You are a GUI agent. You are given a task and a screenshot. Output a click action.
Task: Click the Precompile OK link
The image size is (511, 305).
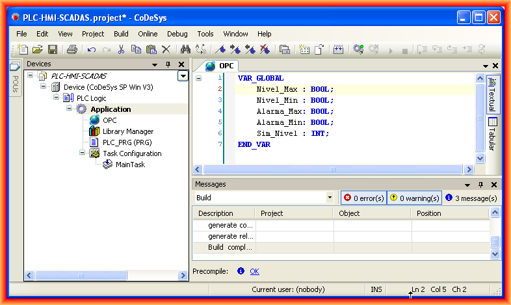pyautogui.click(x=254, y=271)
